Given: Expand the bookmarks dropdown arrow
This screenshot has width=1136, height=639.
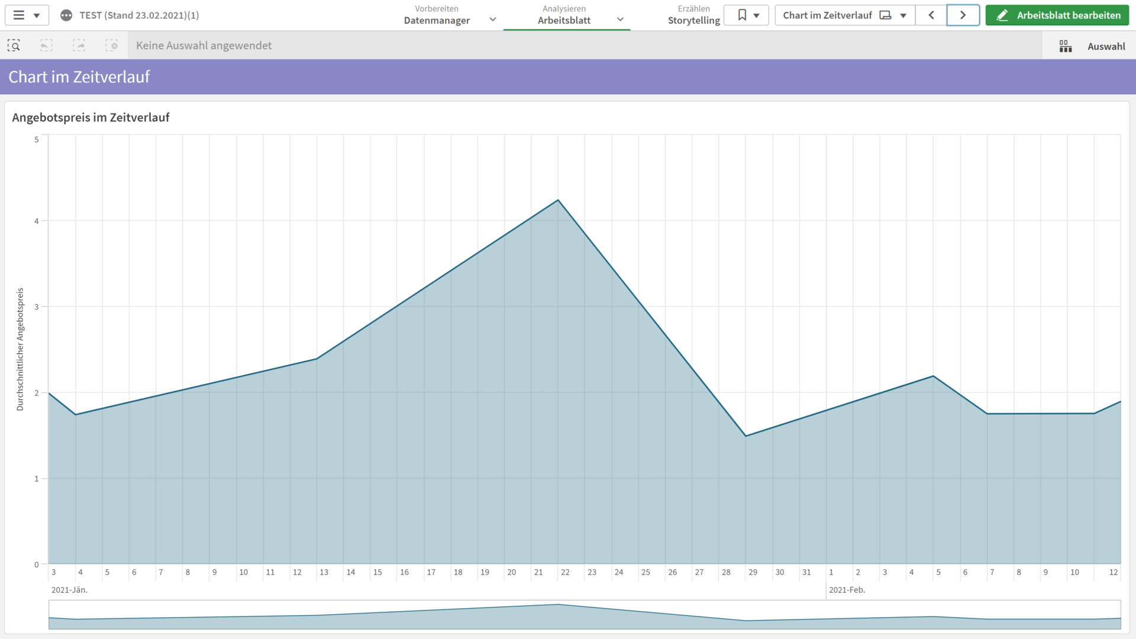Looking at the screenshot, I should tap(756, 16).
